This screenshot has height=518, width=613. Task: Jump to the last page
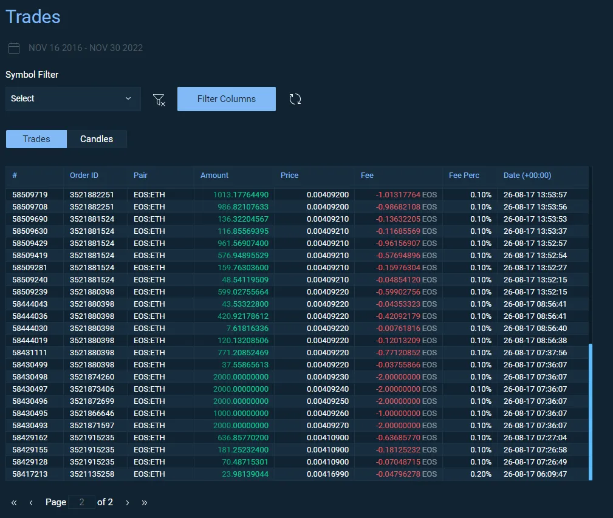pyautogui.click(x=145, y=503)
